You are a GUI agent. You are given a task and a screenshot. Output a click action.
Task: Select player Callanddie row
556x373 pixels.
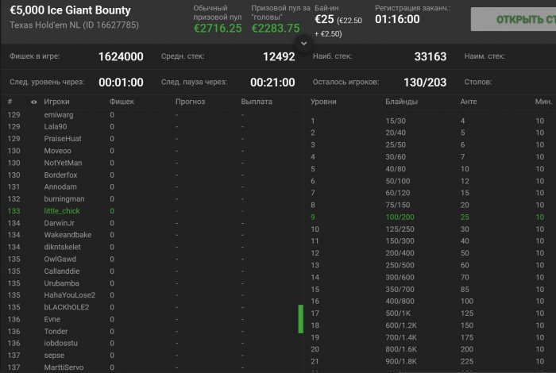[153, 271]
